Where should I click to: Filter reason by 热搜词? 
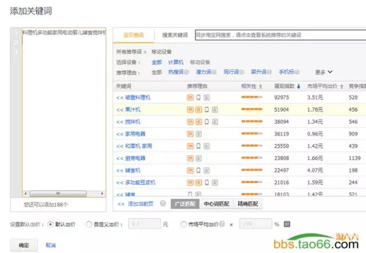176,72
